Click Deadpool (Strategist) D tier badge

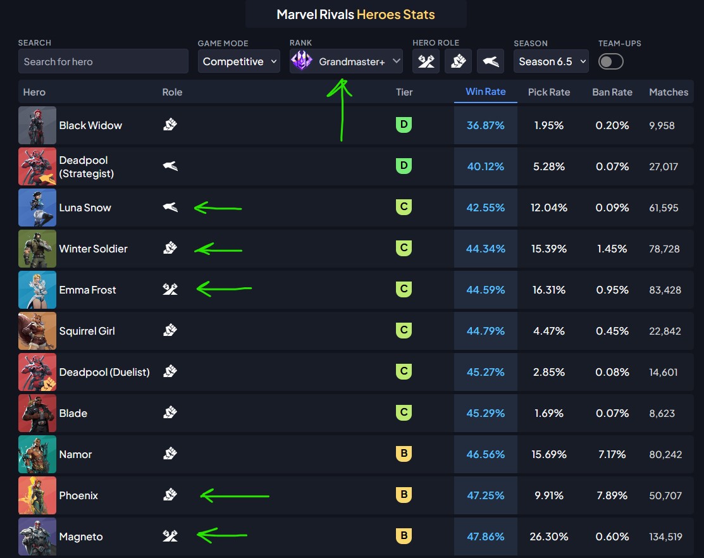[x=404, y=166]
